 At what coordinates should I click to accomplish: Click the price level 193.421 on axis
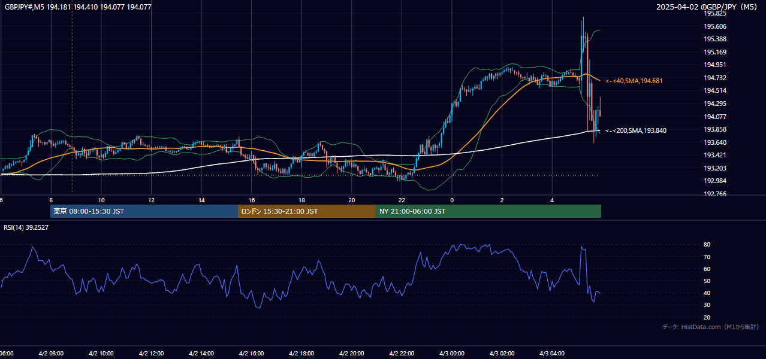coord(715,155)
